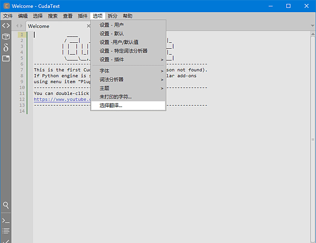Go to previous tab with left arrow
316x243 pixels.
pyautogui.click(x=17, y=26)
